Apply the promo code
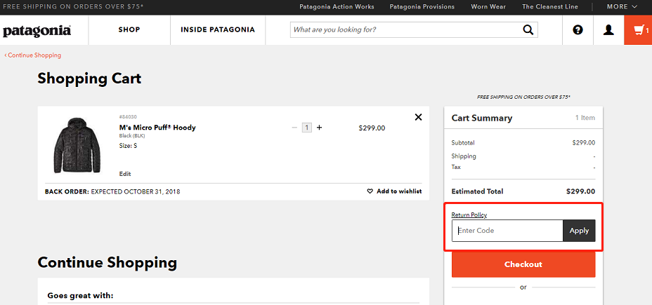Image resolution: width=652 pixels, height=305 pixels. pyautogui.click(x=579, y=231)
